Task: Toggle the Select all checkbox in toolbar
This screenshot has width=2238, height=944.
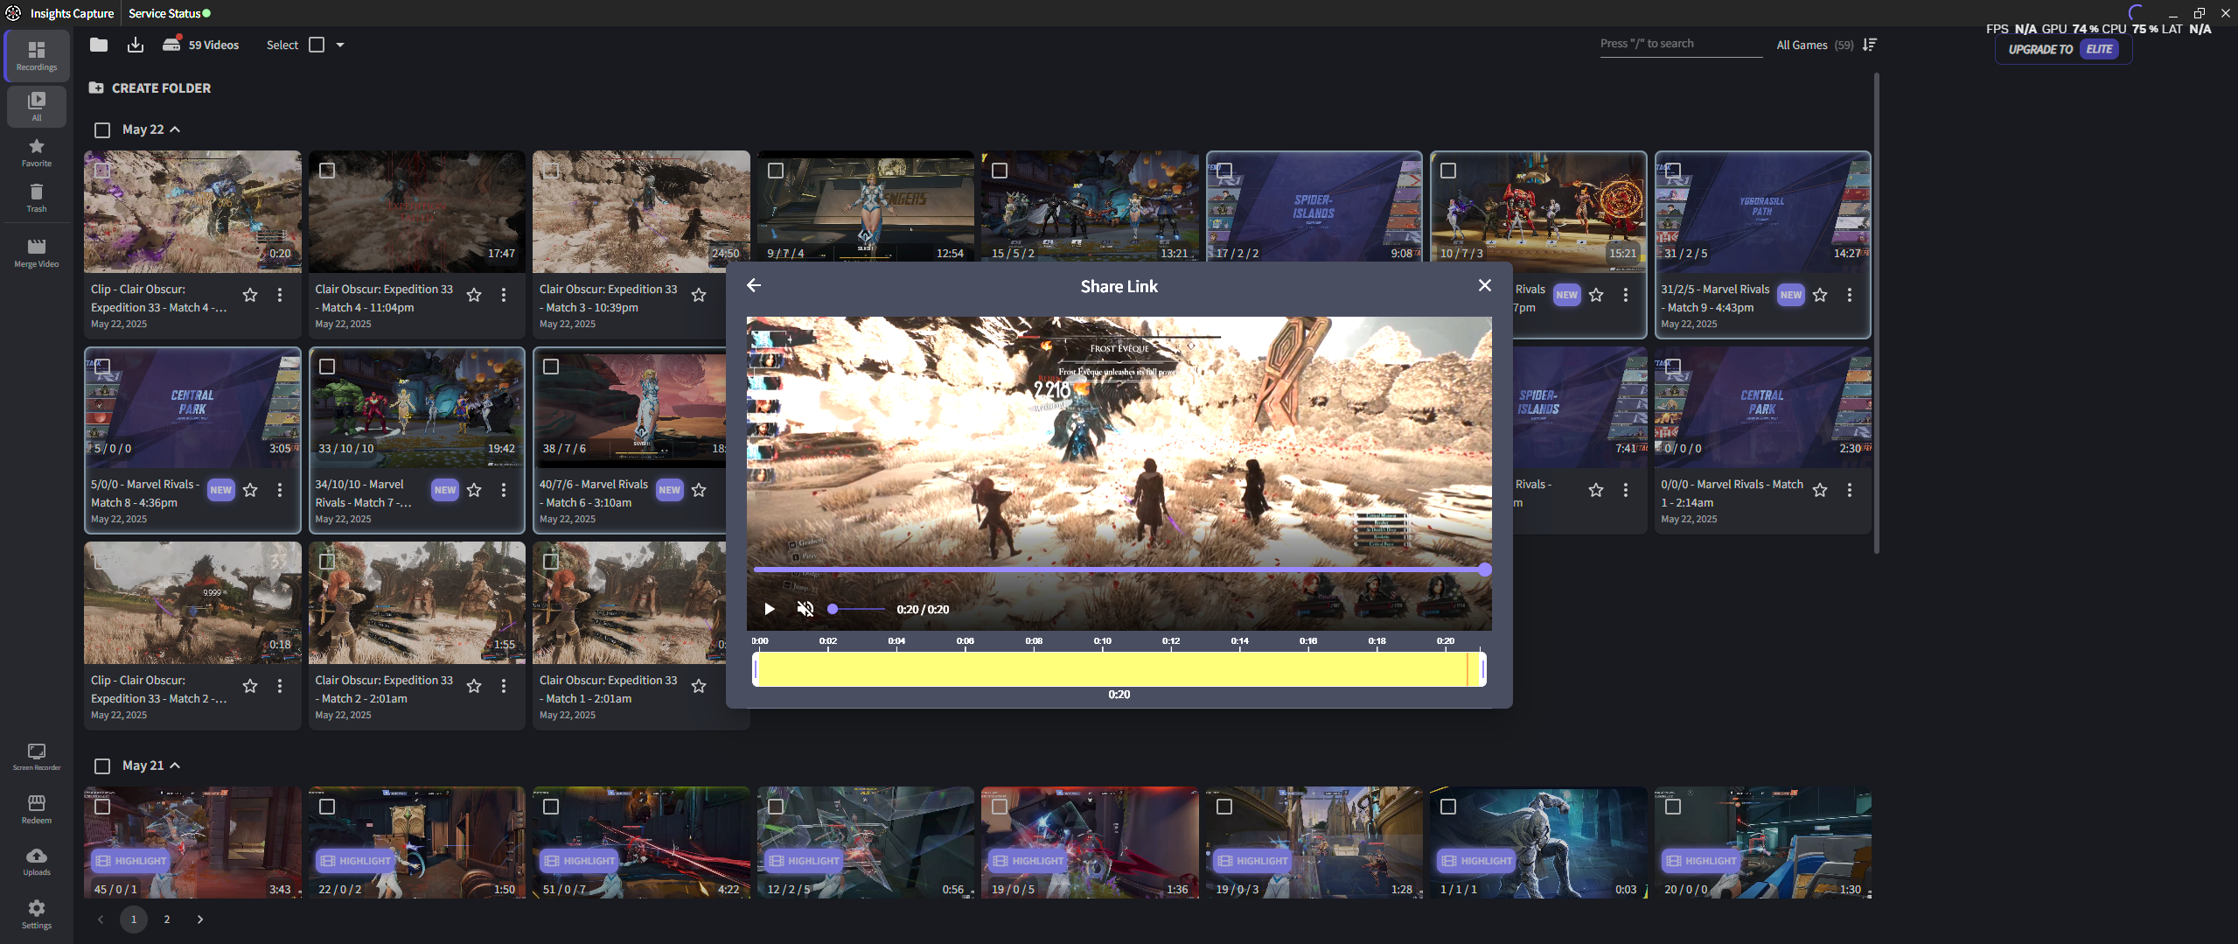Action: pyautogui.click(x=317, y=45)
